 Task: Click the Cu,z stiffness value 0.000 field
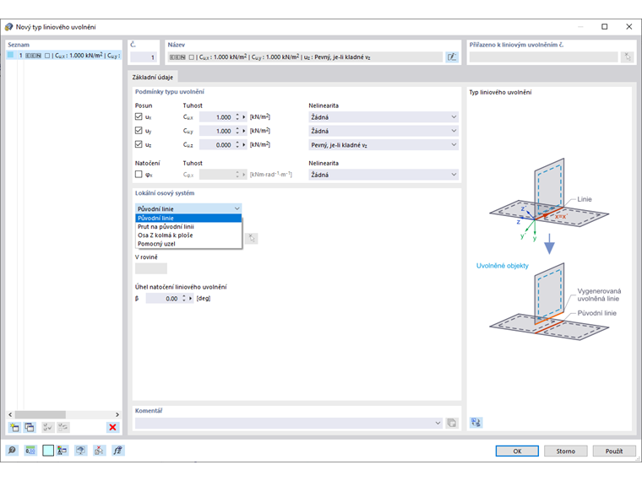216,145
